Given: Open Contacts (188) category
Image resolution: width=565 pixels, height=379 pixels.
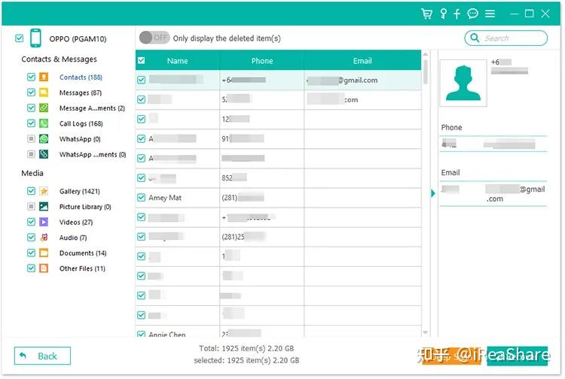Looking at the screenshot, I should click(81, 77).
